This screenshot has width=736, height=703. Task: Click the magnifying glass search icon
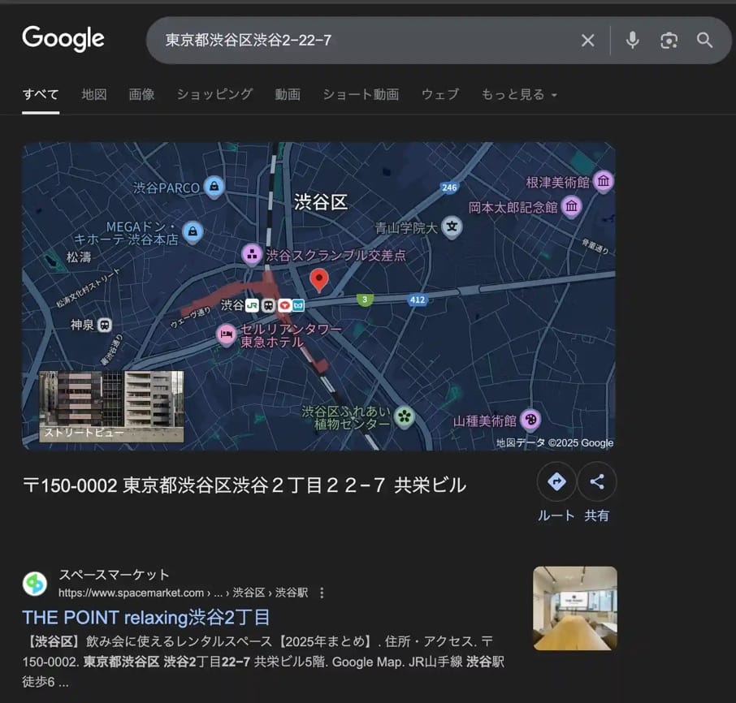705,41
